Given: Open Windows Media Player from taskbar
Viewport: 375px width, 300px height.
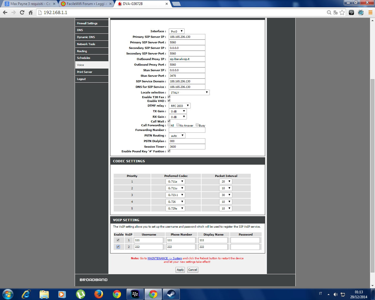Looking at the screenshot, I should pyautogui.click(x=62, y=294).
